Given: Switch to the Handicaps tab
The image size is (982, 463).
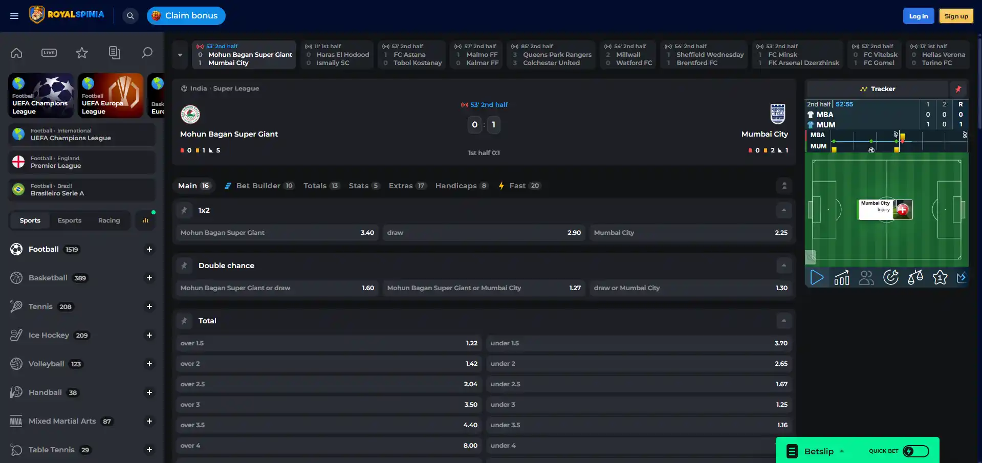Looking at the screenshot, I should point(462,186).
